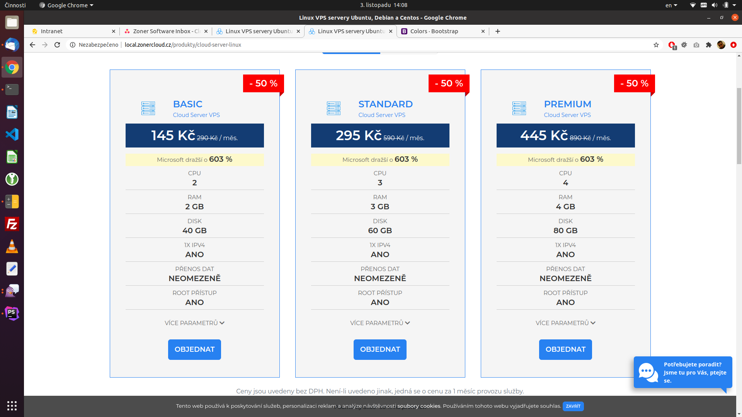Follow the soubory cookies link
Image resolution: width=742 pixels, height=417 pixels.
pyautogui.click(x=419, y=406)
